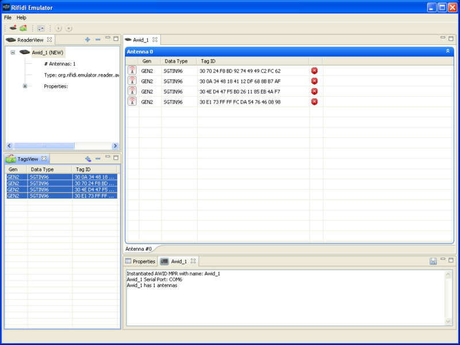
Task: Click antenna icon of the 30 0A 34 row
Action: click(132, 81)
